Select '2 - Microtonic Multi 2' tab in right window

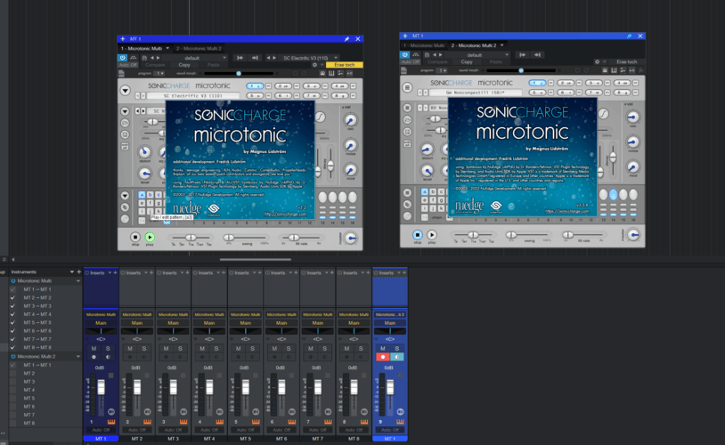tap(477, 45)
